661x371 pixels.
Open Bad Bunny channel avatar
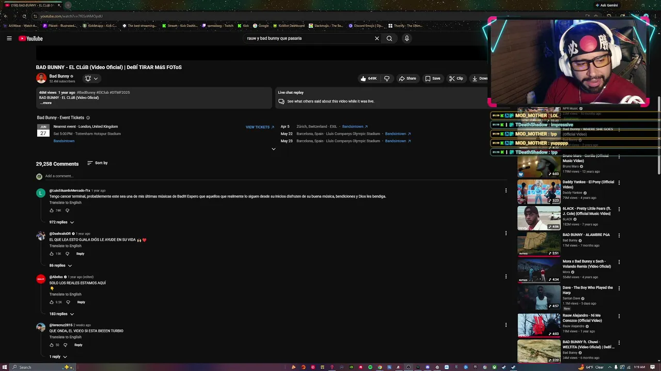click(41, 78)
